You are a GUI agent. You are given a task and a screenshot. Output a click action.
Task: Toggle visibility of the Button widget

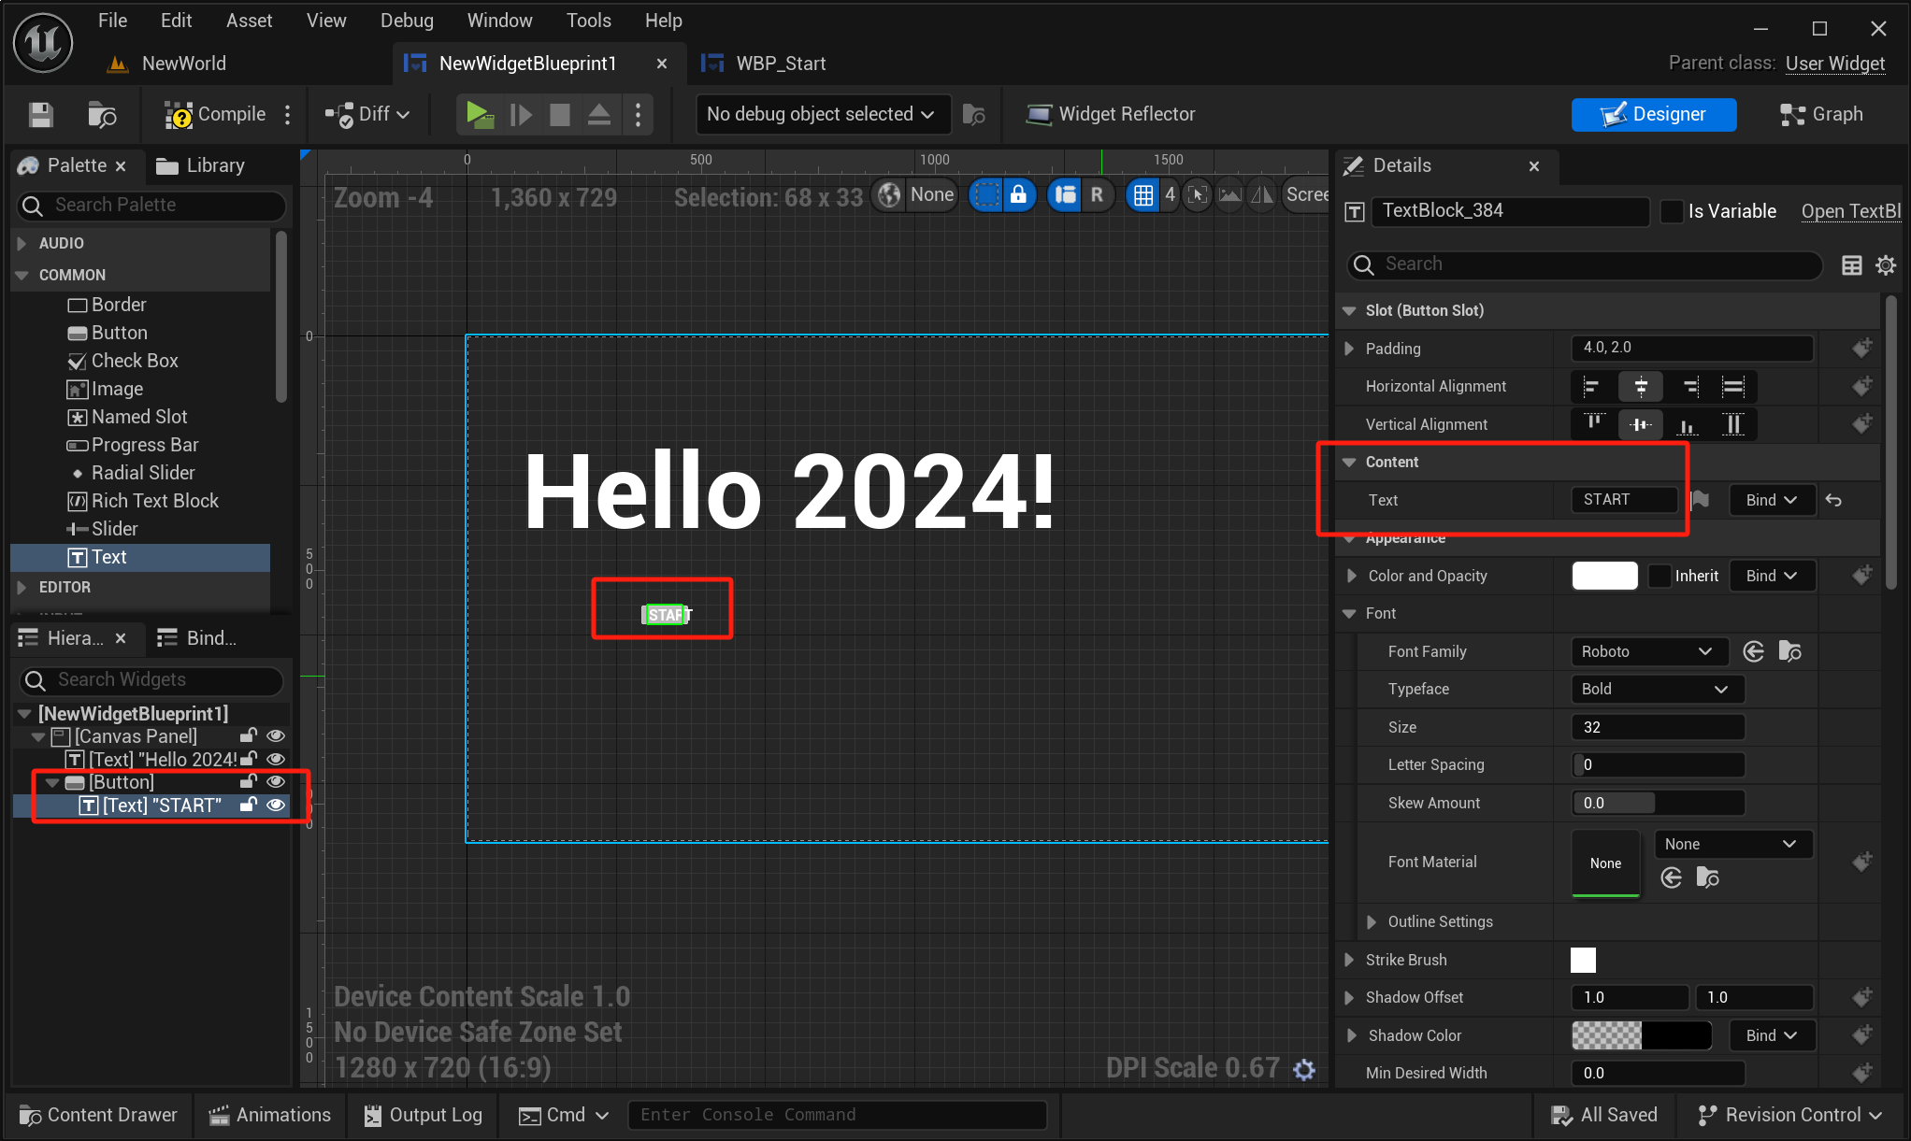coord(276,782)
